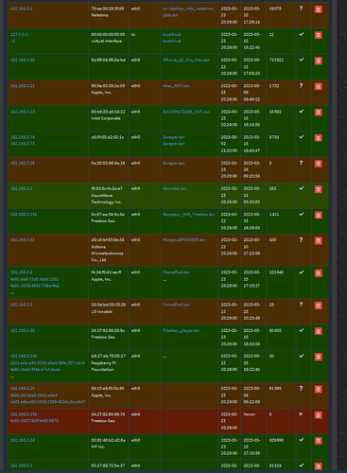347x473 pixels.
Task: Open IP link 192.168.0.20
Action: coord(23,389)
